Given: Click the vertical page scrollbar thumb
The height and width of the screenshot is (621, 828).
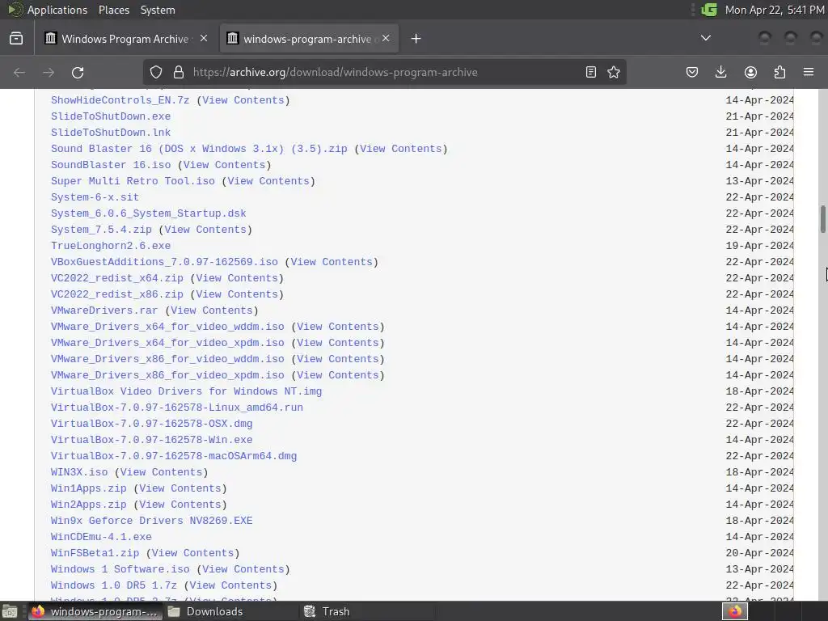Looking at the screenshot, I should tap(822, 218).
